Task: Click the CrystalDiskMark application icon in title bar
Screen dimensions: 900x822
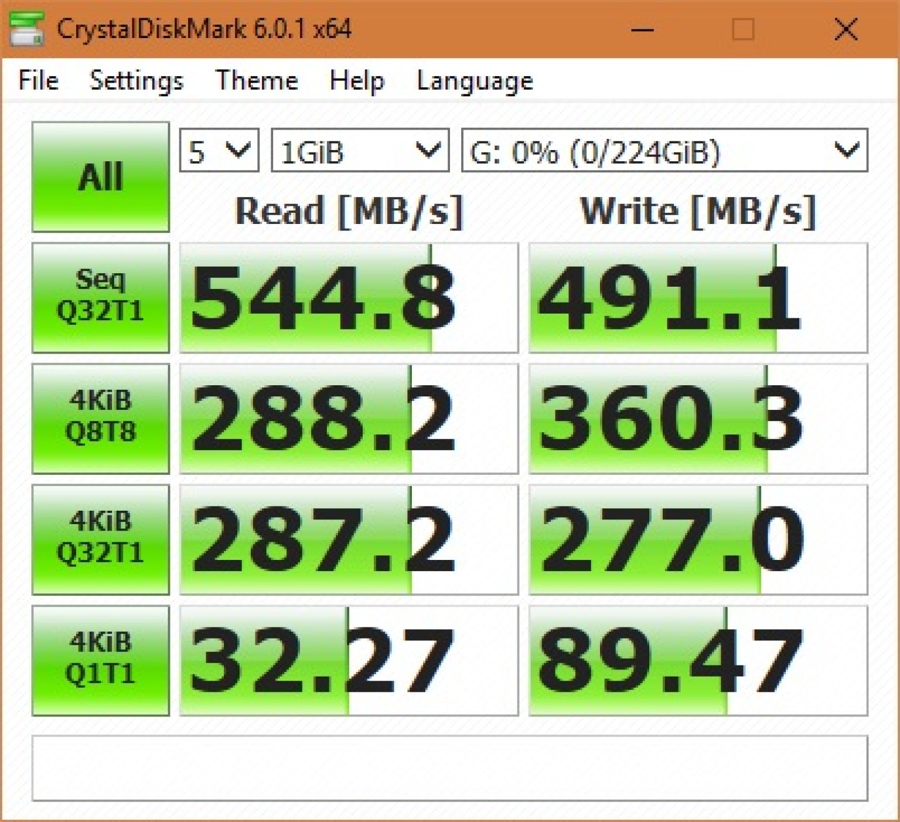Action: coord(26,28)
